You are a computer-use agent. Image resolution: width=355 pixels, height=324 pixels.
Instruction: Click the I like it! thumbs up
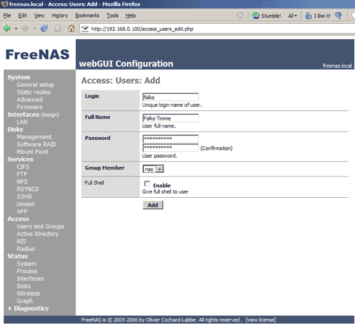(x=318, y=15)
